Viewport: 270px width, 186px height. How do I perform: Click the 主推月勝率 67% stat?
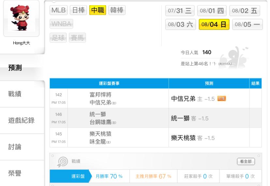[x=154, y=176]
